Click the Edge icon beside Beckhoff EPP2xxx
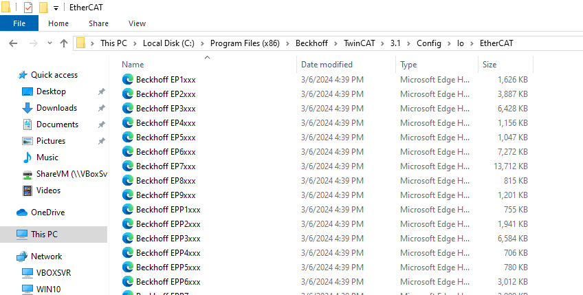The height and width of the screenshot is (295, 583). (128, 224)
